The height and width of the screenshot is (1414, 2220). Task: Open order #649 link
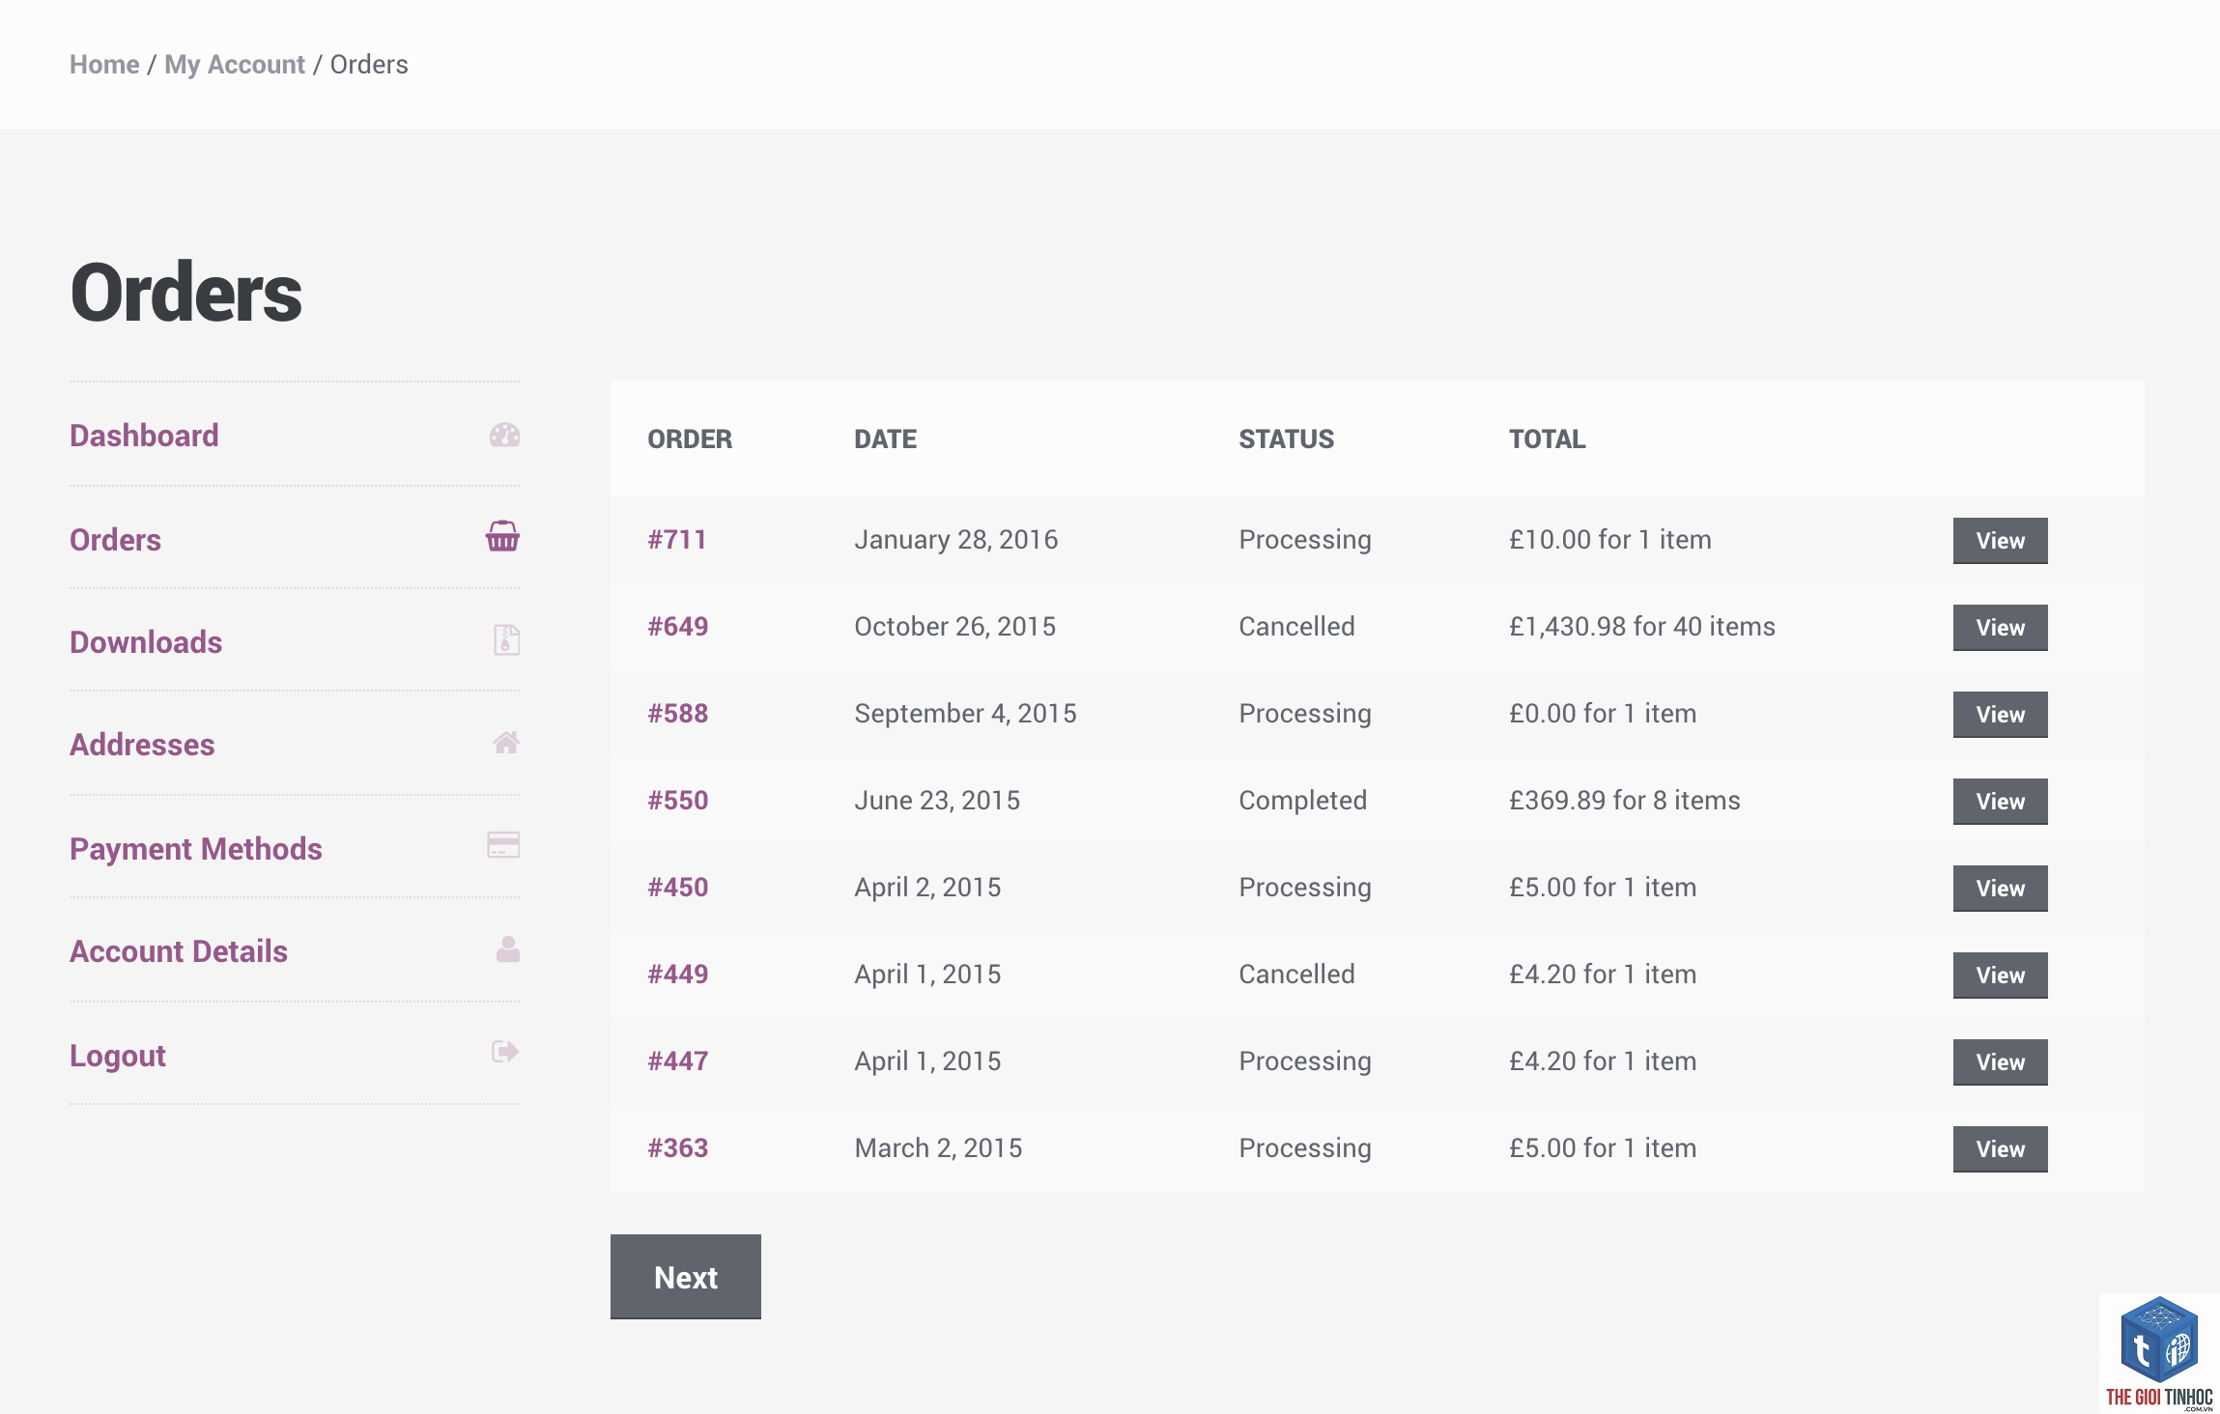(x=678, y=627)
